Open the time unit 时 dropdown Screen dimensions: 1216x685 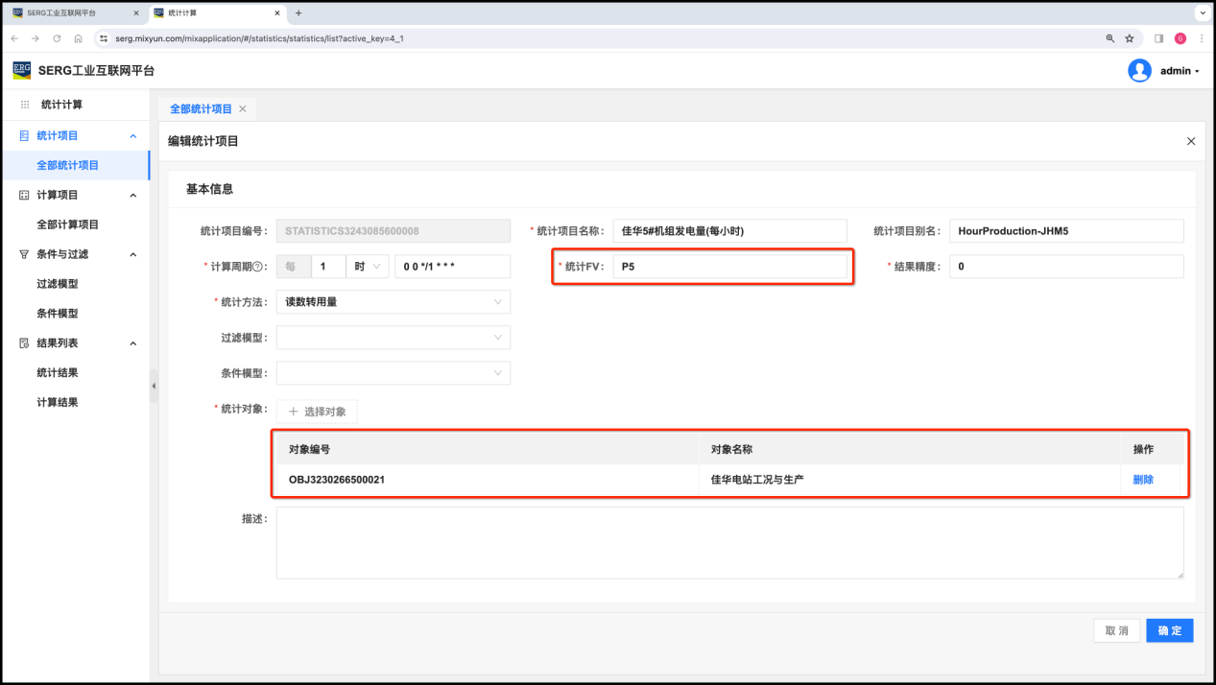[367, 267]
